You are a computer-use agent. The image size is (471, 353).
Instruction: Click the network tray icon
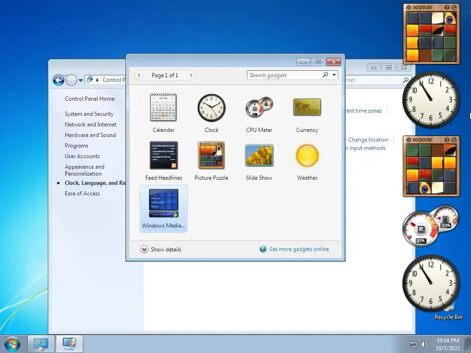click(414, 344)
